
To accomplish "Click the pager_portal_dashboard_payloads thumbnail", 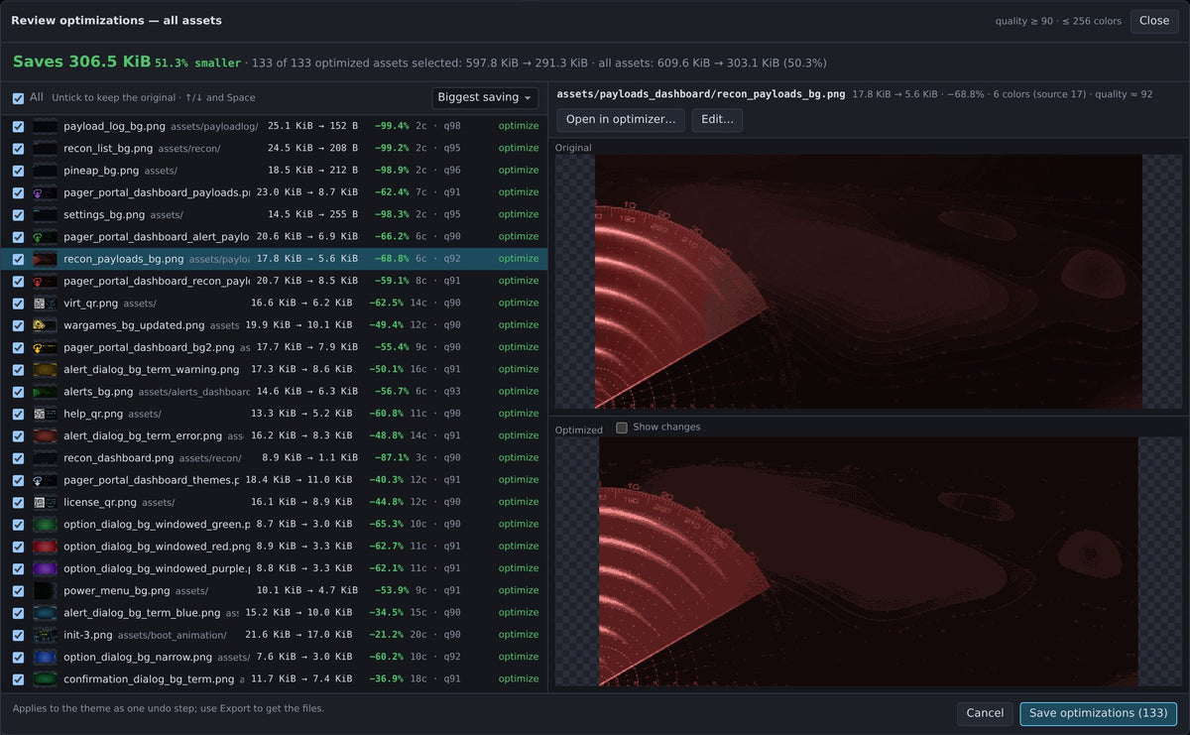I will pos(45,192).
